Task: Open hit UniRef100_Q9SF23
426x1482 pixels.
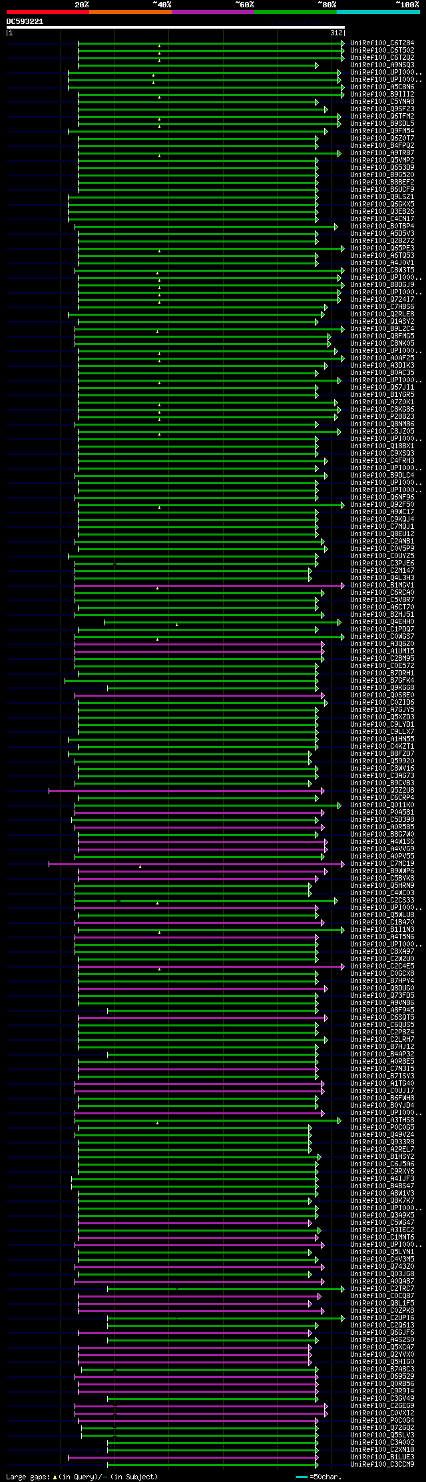Action: (x=382, y=109)
